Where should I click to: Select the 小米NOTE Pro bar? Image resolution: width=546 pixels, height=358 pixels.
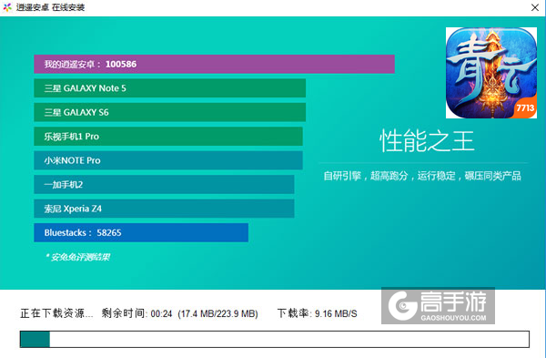pyautogui.click(x=168, y=160)
